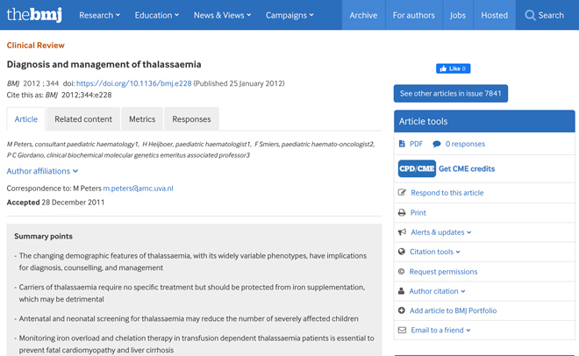Click the speech bubble responses icon
Image resolution: width=579 pixels, height=356 pixels.
point(437,144)
